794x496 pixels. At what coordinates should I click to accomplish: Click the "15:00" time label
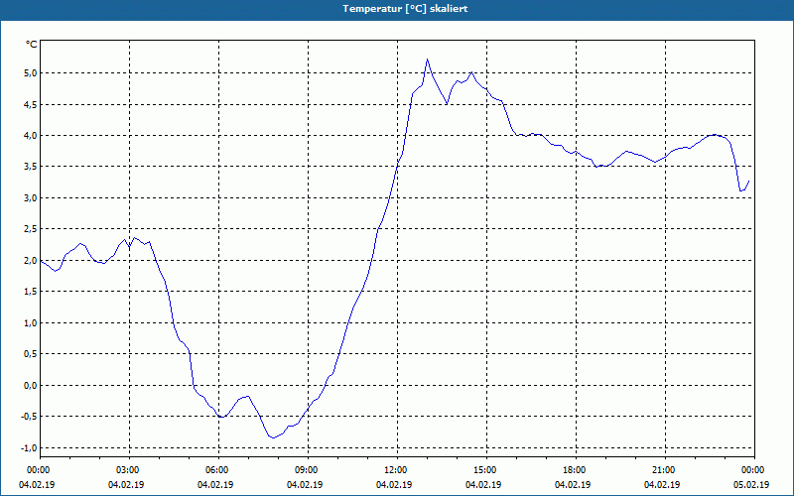484,470
